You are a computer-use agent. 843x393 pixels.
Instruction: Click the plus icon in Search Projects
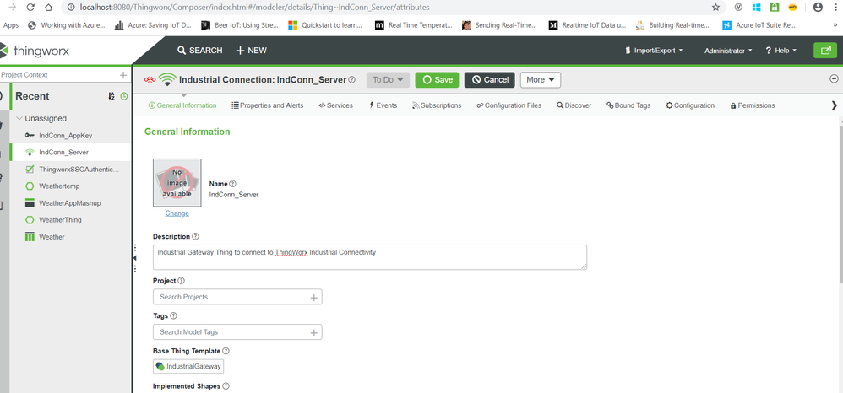(314, 298)
